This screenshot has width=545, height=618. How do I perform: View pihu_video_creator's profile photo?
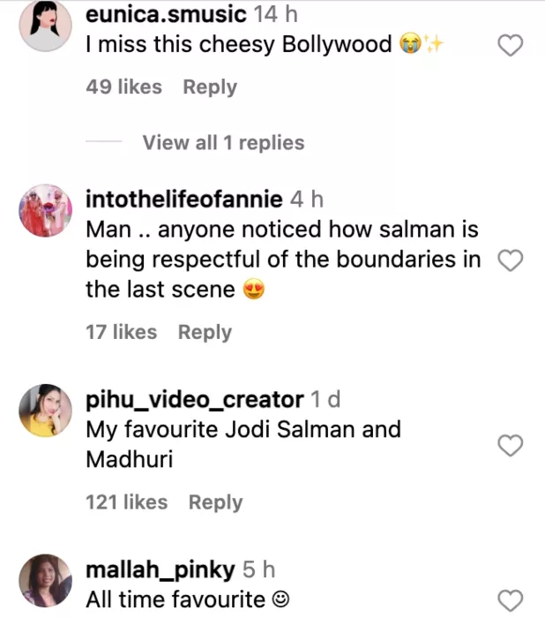click(45, 411)
